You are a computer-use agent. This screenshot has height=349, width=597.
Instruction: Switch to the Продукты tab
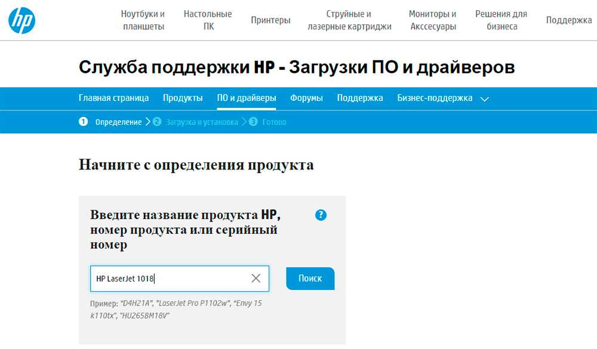pos(183,98)
